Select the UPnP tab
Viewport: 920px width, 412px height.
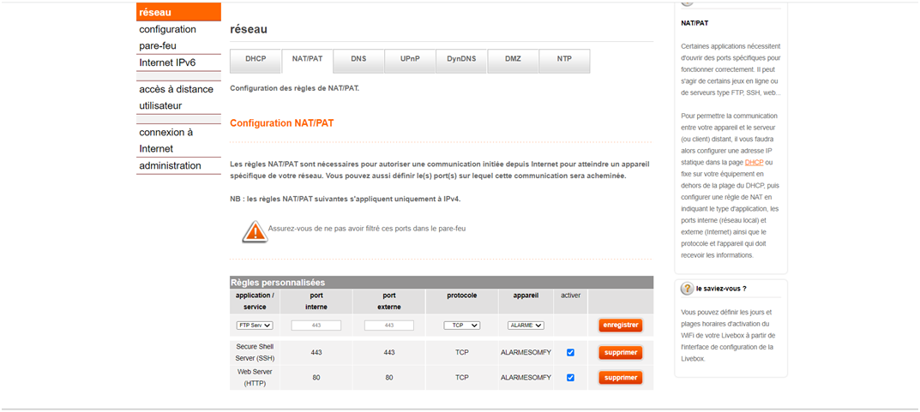click(410, 59)
